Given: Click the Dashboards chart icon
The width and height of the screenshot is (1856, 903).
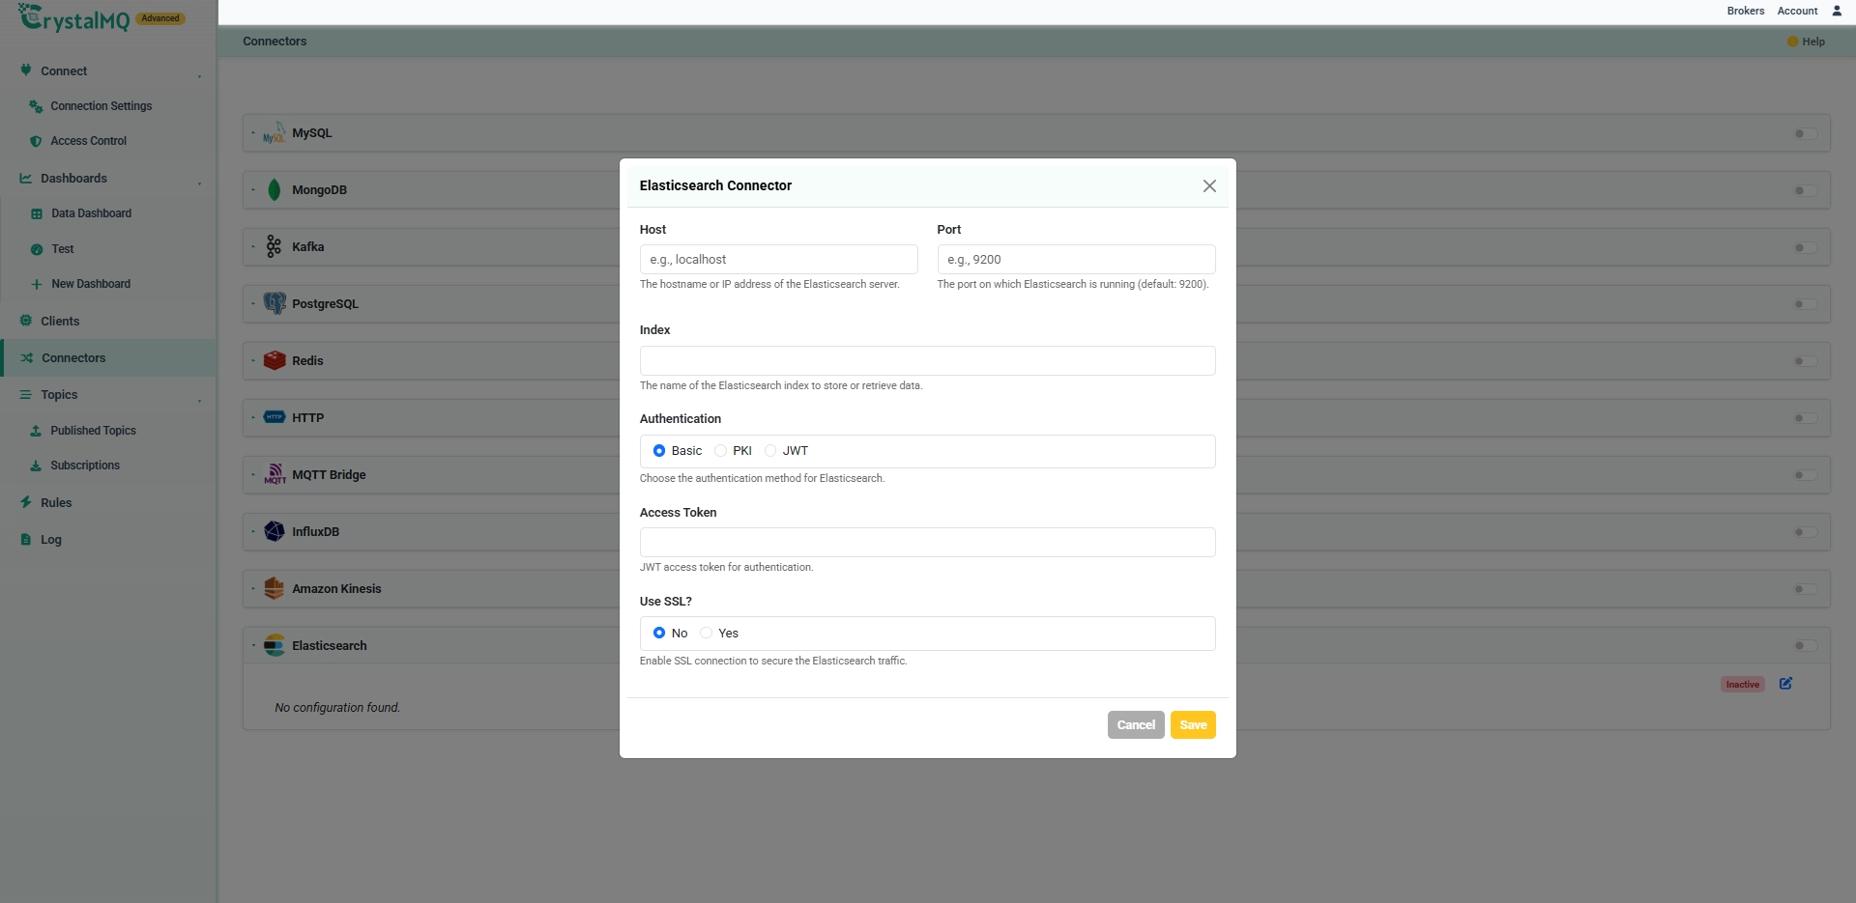Looking at the screenshot, I should [26, 179].
